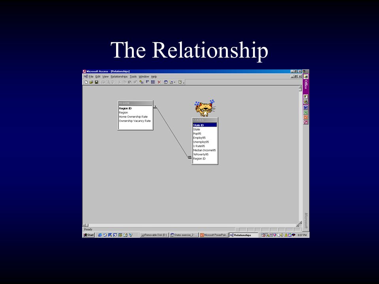Image resolution: width=379 pixels, height=284 pixels.
Task: Click the New Object toolbar icon
Action: (x=171, y=82)
